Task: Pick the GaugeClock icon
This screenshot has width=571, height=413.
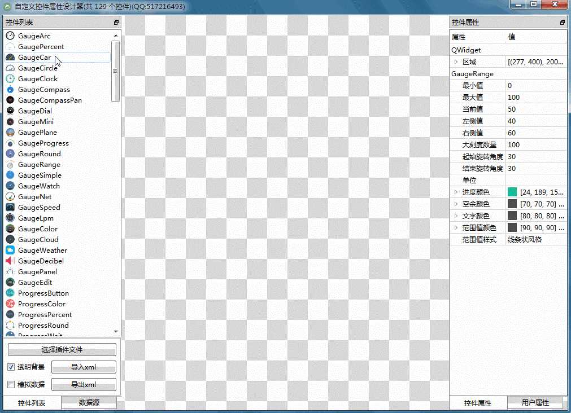Action: click(x=10, y=78)
